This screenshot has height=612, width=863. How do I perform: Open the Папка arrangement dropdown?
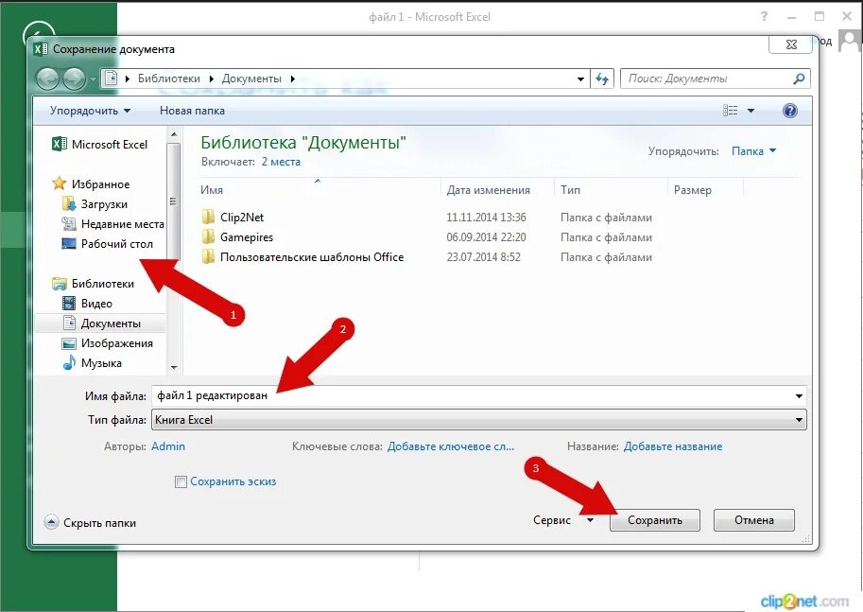point(753,151)
